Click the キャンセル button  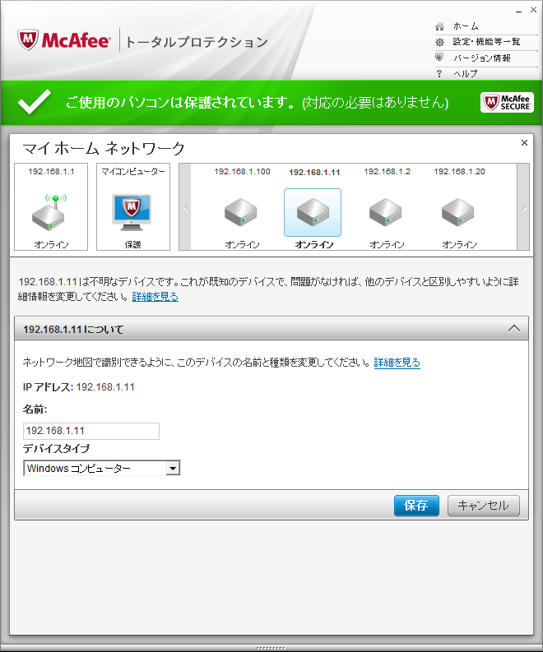pos(484,505)
